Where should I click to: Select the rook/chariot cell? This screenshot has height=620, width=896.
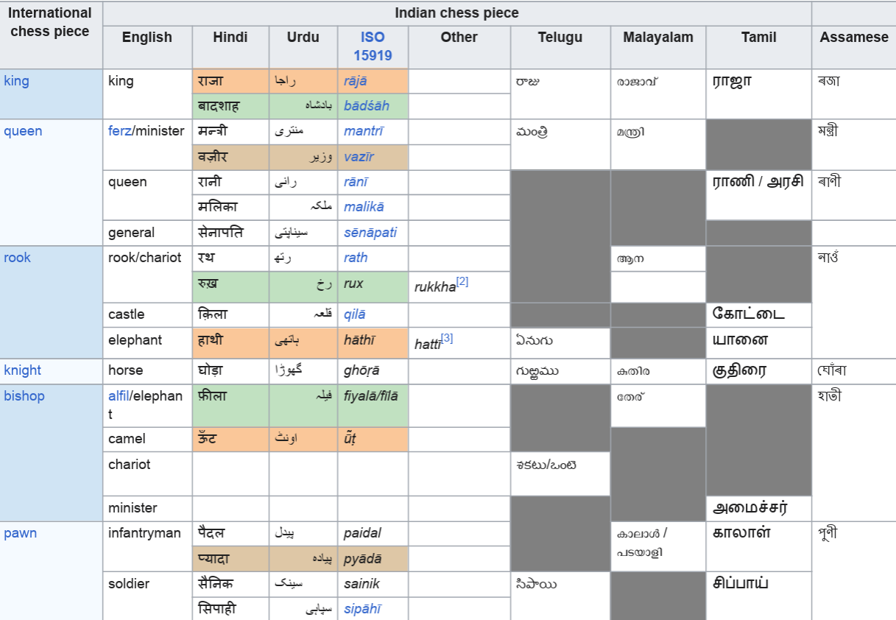point(147,274)
